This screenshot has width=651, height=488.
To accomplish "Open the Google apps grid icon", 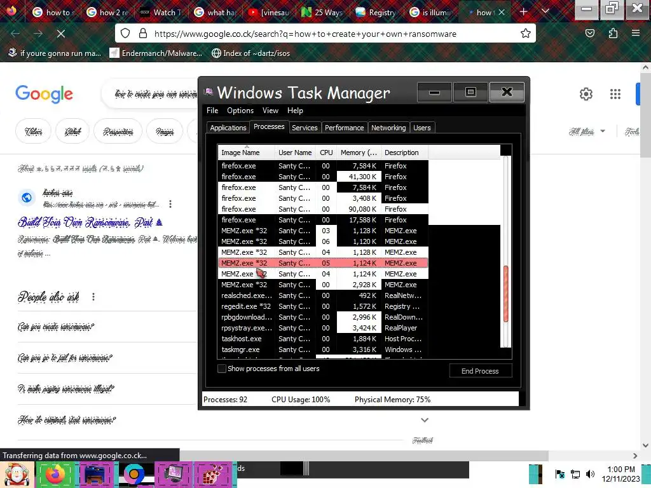I will (615, 94).
